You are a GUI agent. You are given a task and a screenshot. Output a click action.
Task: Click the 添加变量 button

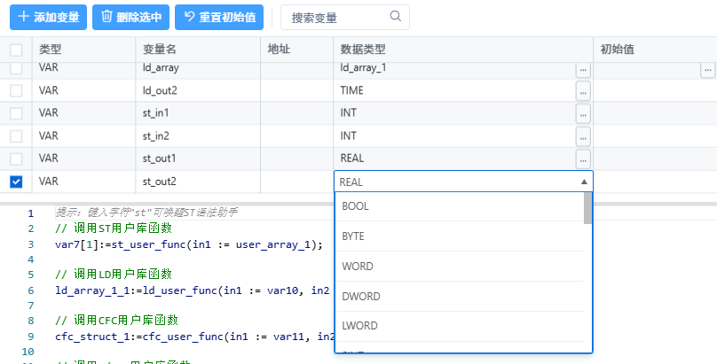(48, 18)
